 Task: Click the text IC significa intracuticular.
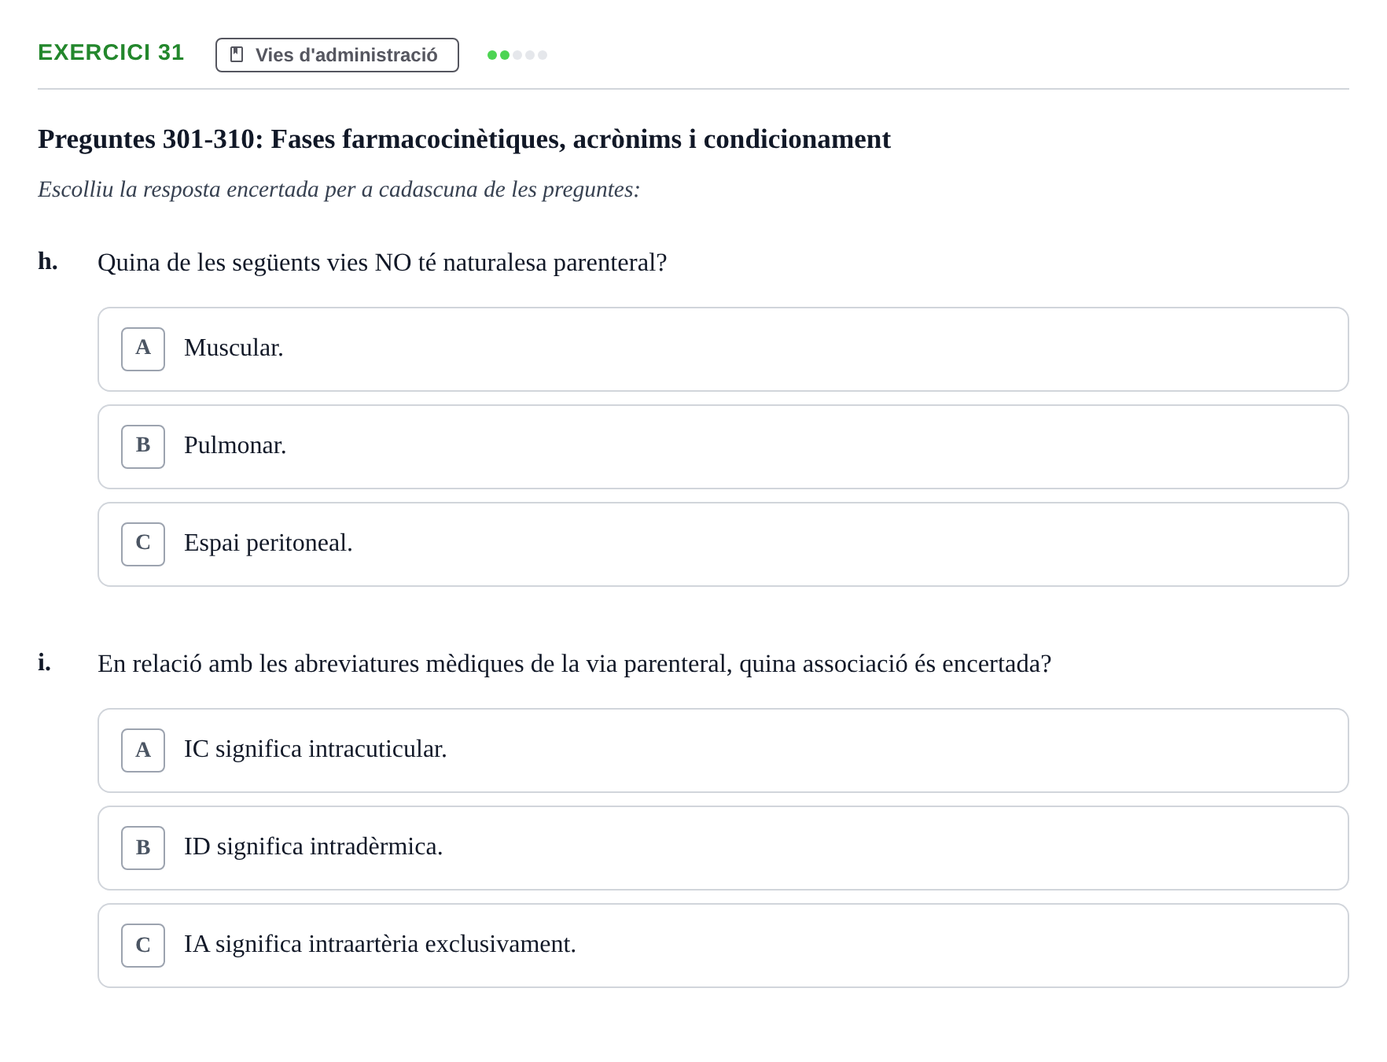pyautogui.click(x=315, y=749)
